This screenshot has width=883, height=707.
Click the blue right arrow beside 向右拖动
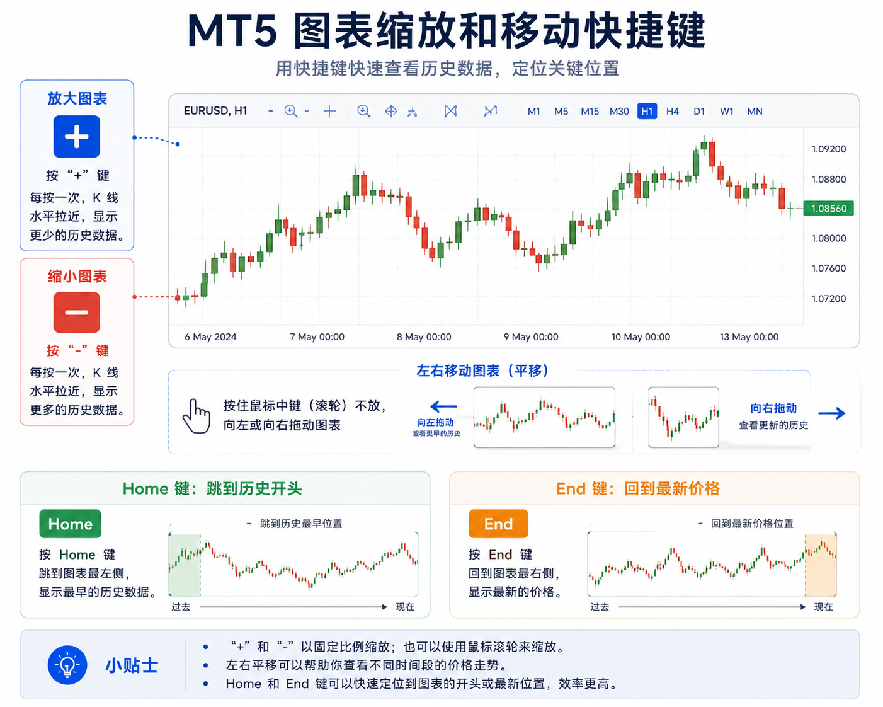click(832, 413)
